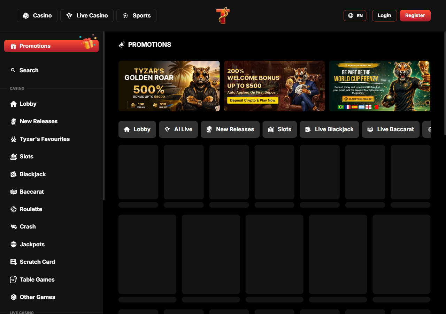
Task: Open the Casino section
Action: point(37,16)
